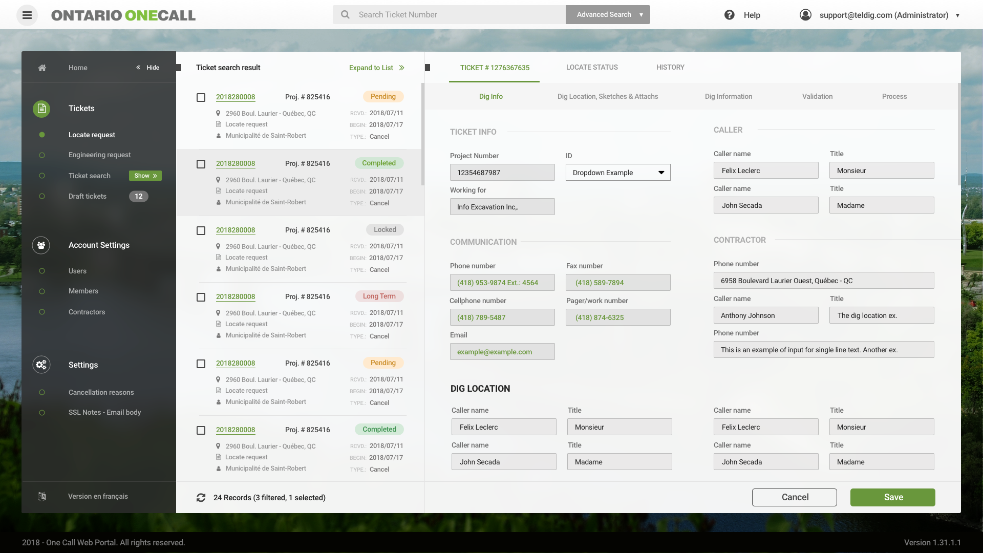Click the Settings gears icon

[41, 365]
